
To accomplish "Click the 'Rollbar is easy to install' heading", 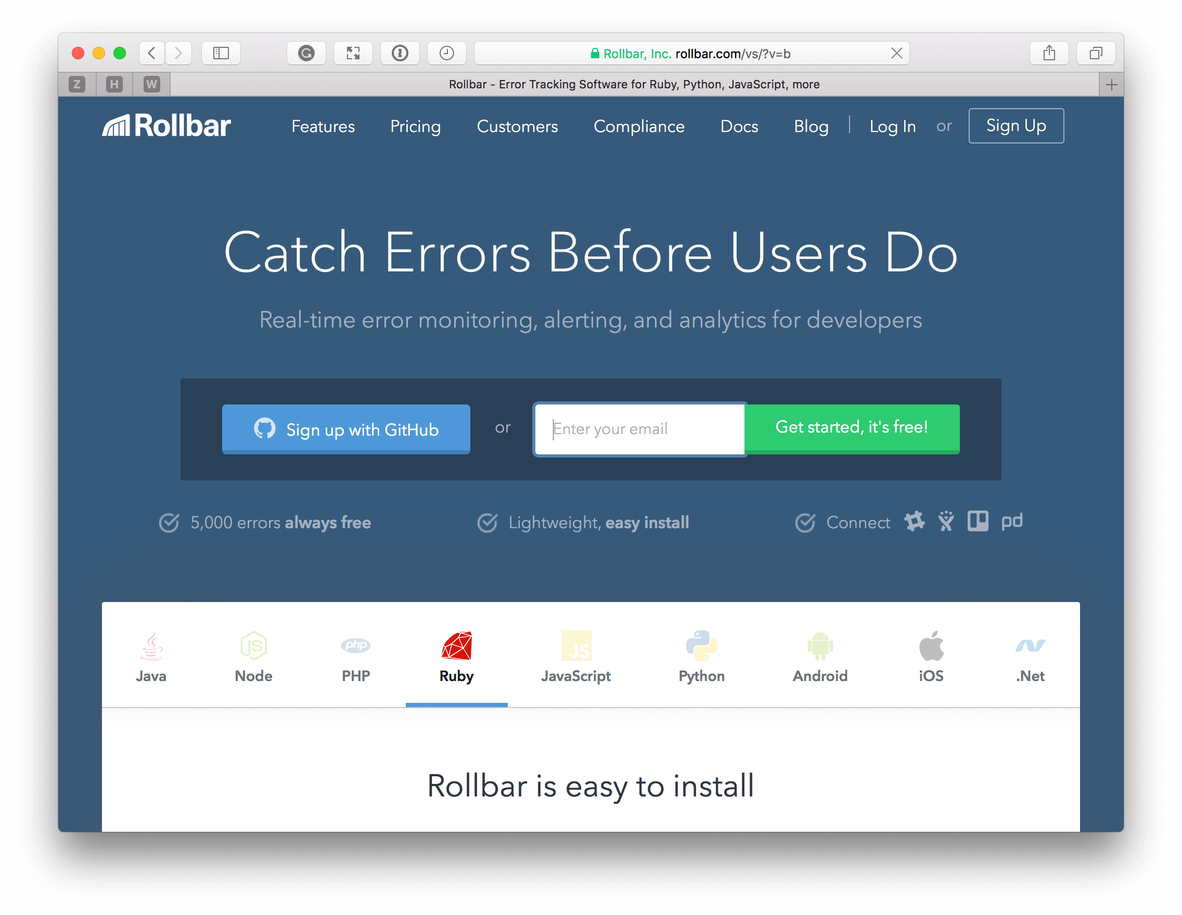I will click(591, 785).
